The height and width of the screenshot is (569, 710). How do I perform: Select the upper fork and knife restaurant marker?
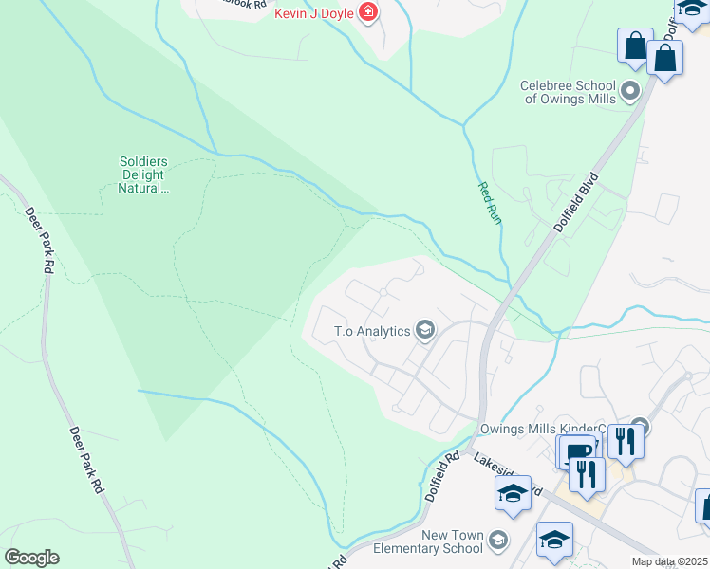pos(626,443)
